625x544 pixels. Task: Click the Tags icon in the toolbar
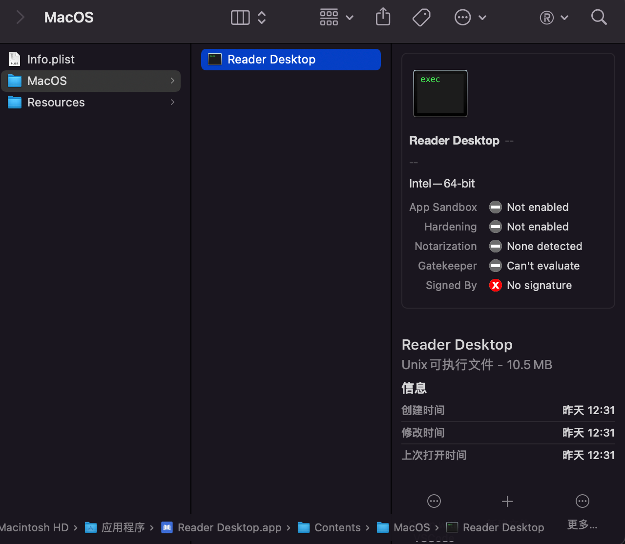click(x=421, y=17)
